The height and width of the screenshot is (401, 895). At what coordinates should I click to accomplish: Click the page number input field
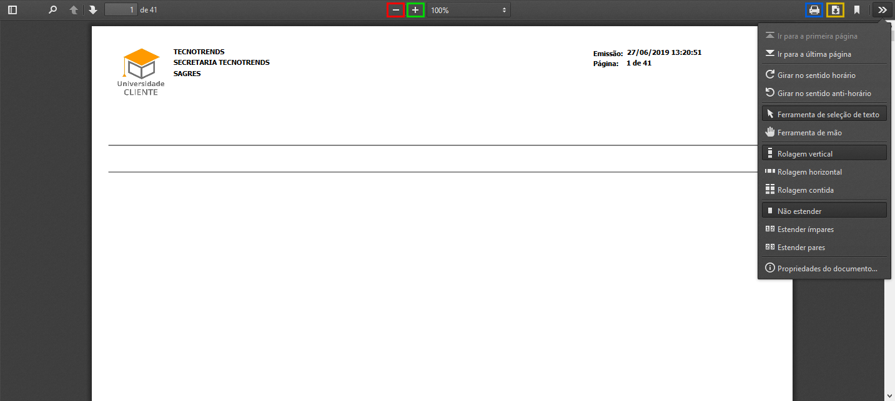pos(121,10)
